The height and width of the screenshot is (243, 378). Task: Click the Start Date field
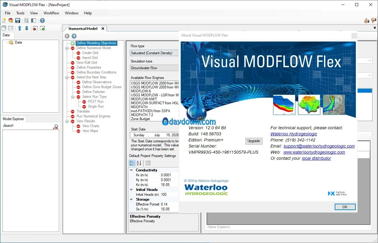[155, 135]
